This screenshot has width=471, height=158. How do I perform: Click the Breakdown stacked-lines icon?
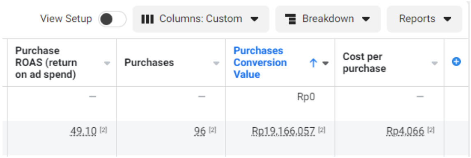coord(291,19)
